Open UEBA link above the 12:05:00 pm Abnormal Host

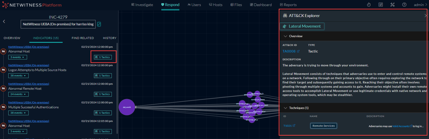pyautogui.click(x=29, y=121)
